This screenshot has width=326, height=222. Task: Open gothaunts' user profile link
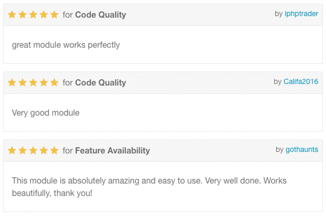302,150
